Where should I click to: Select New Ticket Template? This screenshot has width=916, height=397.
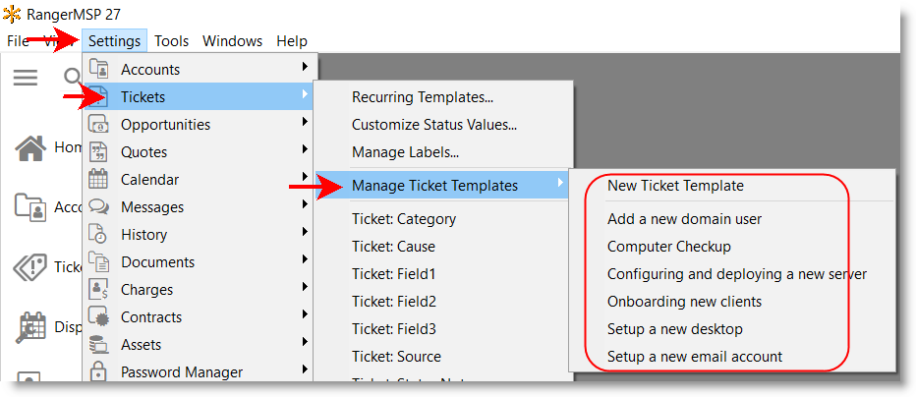click(x=675, y=186)
